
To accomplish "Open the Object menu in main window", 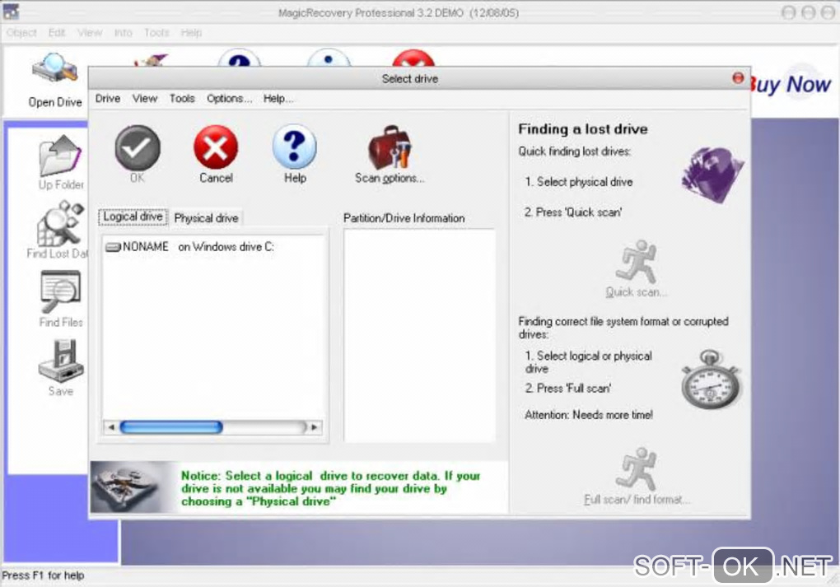I will click(x=21, y=33).
